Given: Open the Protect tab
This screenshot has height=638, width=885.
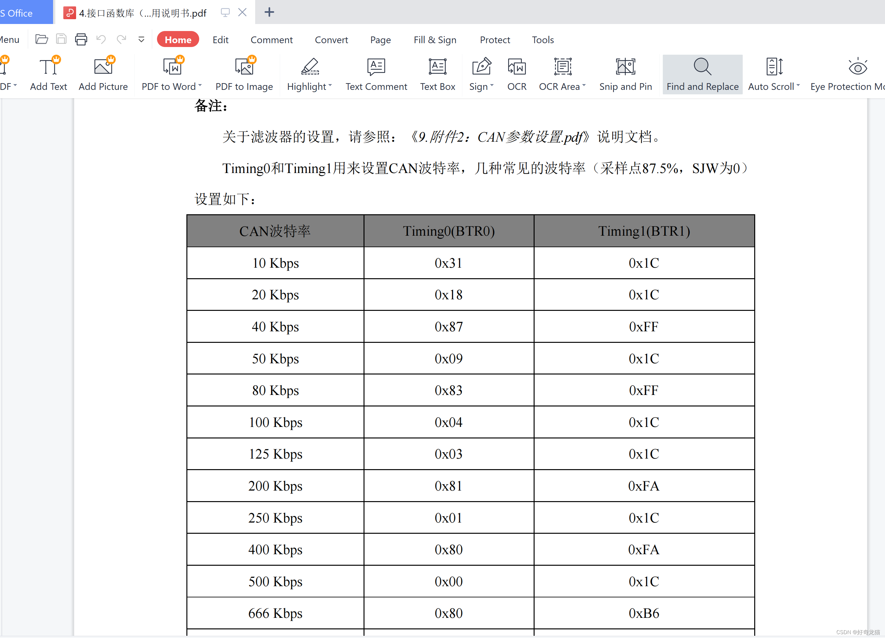Looking at the screenshot, I should click(495, 40).
